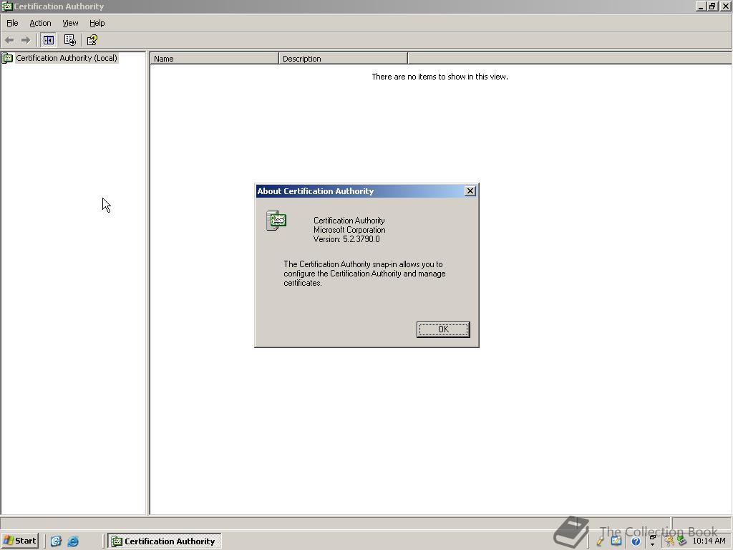Click OK in the About dialog
Screen dimensions: 733x550
[442, 329]
